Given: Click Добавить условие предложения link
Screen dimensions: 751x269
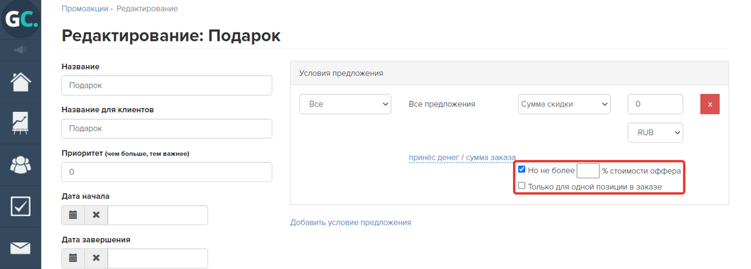Looking at the screenshot, I should [351, 223].
